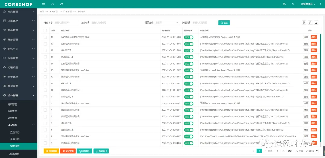
Task: Click the 促销中心 star icon
Action: click(x=4, y=49)
